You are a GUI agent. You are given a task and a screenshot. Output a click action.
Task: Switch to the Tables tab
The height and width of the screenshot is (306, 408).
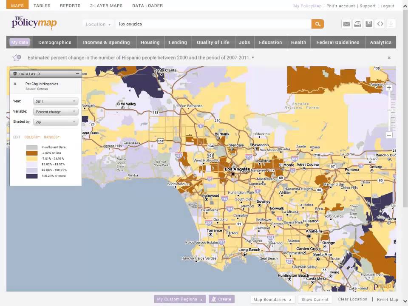pyautogui.click(x=42, y=6)
